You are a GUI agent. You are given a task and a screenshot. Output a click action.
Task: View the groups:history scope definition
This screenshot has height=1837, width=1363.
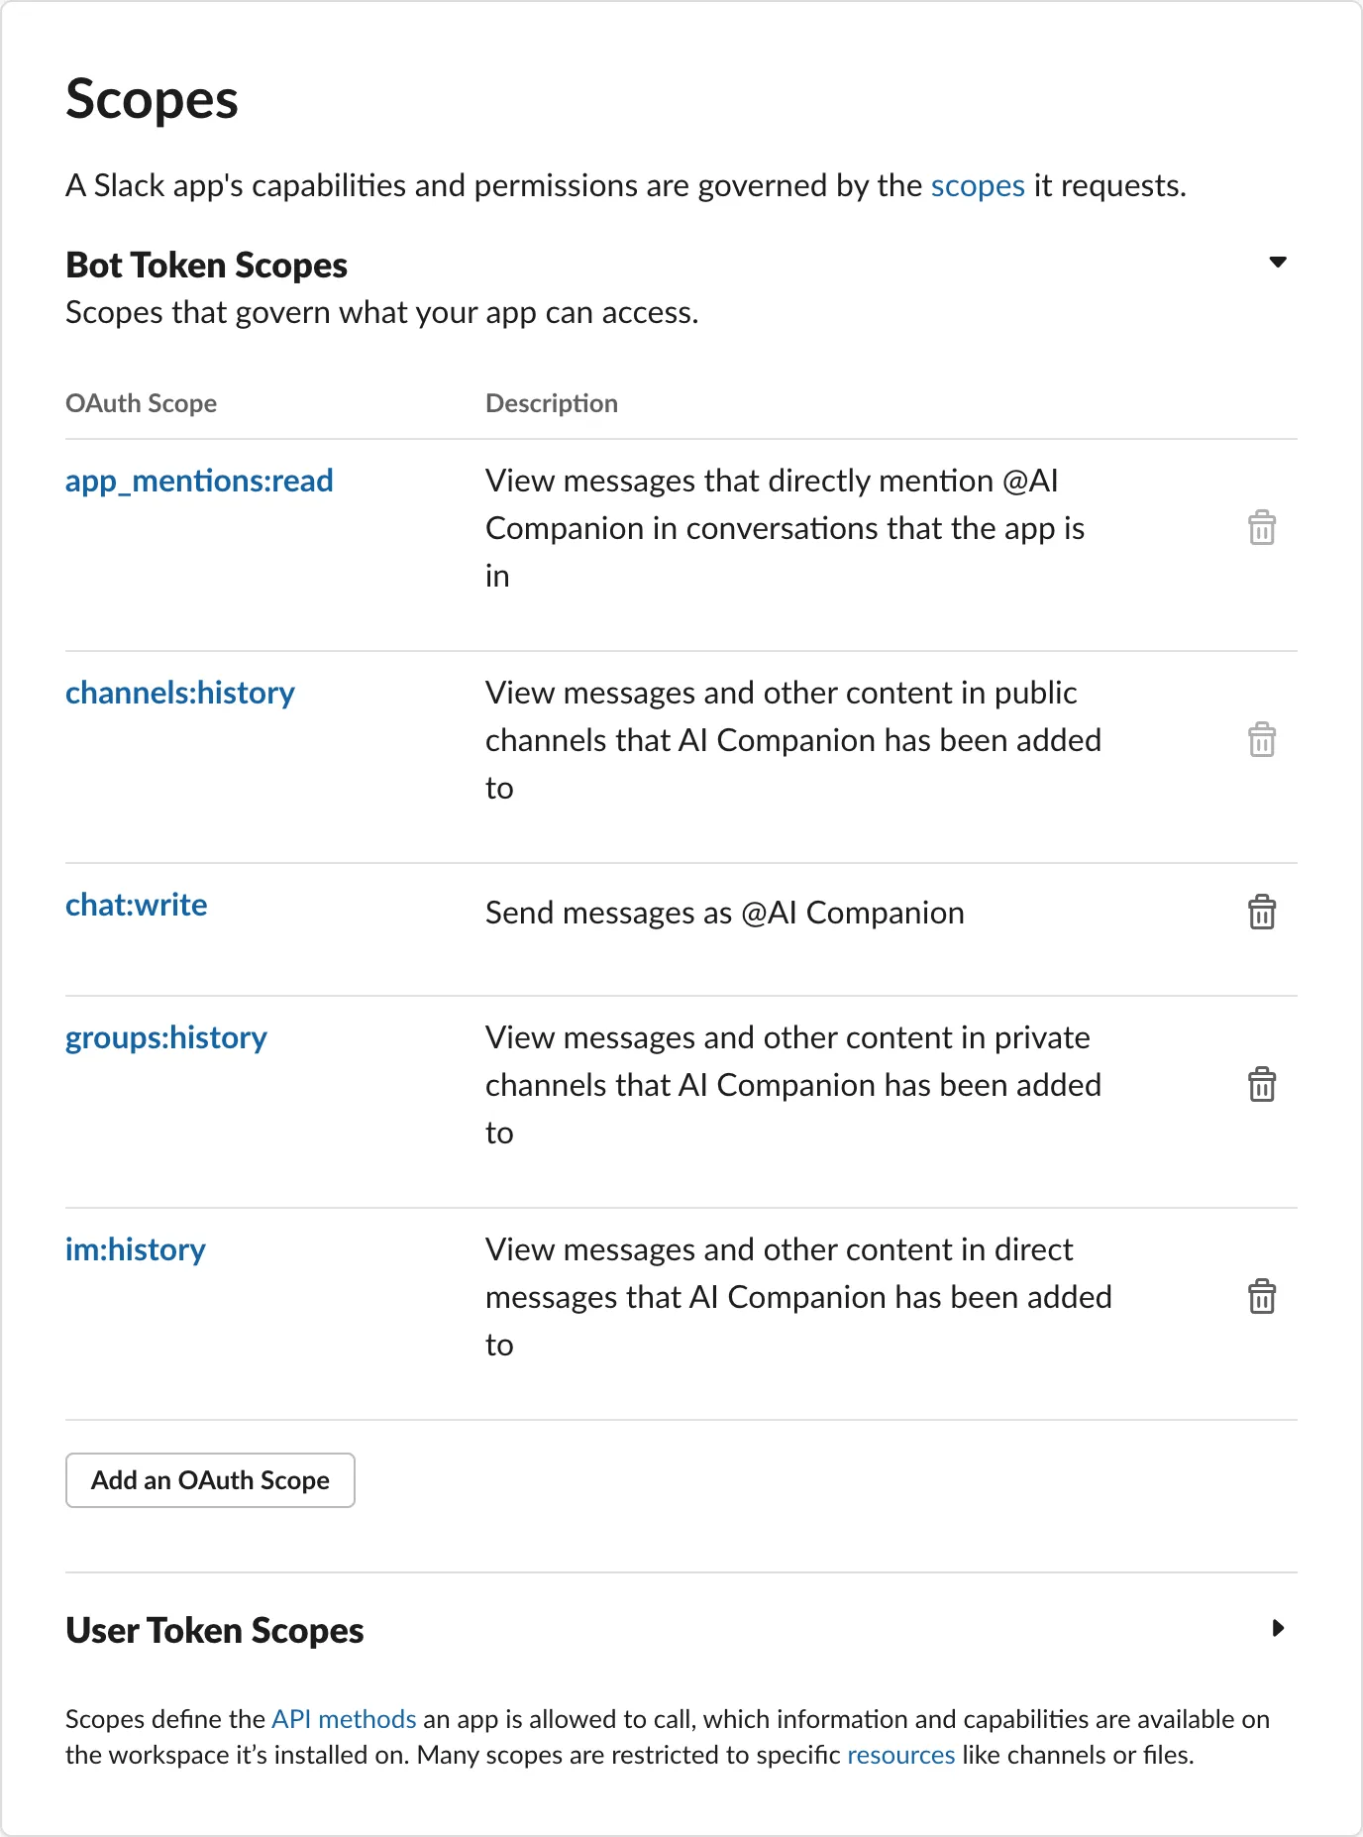click(x=165, y=1038)
